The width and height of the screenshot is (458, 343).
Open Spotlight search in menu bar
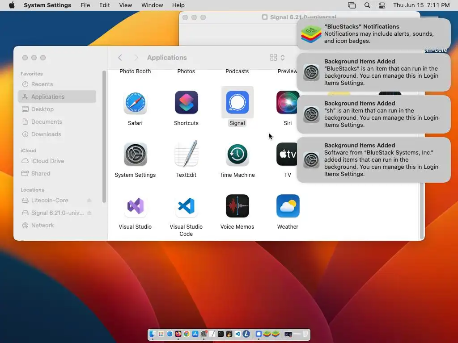(367, 5)
